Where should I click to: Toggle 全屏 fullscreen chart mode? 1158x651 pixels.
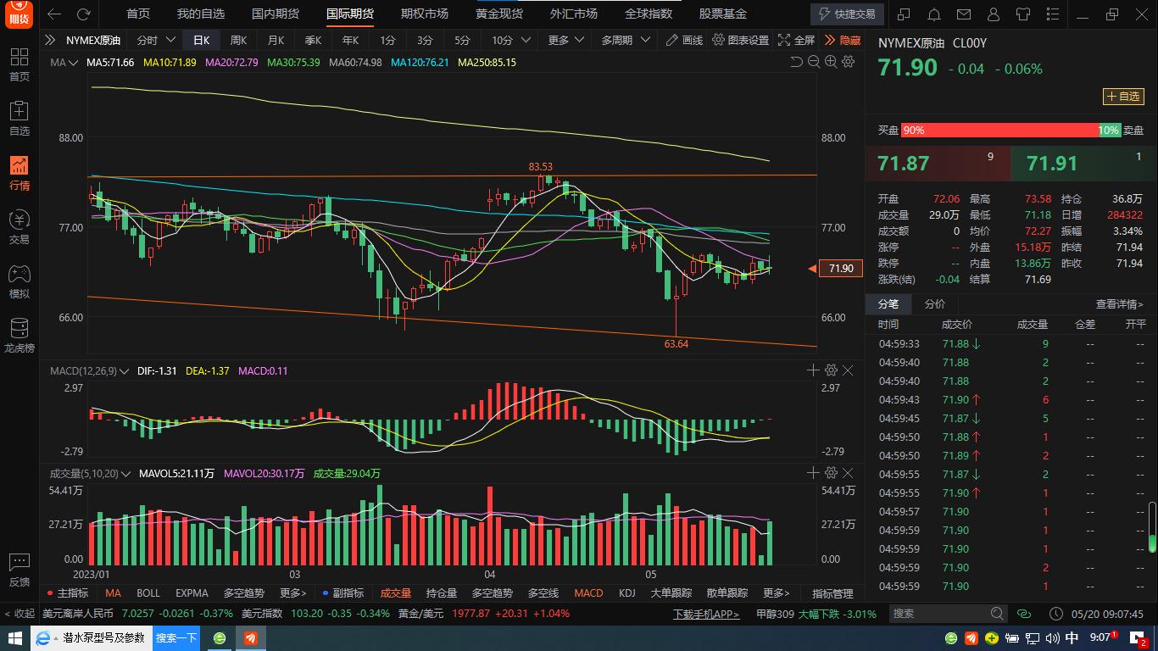coord(796,40)
